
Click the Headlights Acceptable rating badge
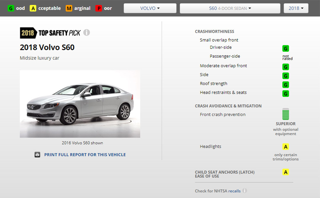pos(286,147)
